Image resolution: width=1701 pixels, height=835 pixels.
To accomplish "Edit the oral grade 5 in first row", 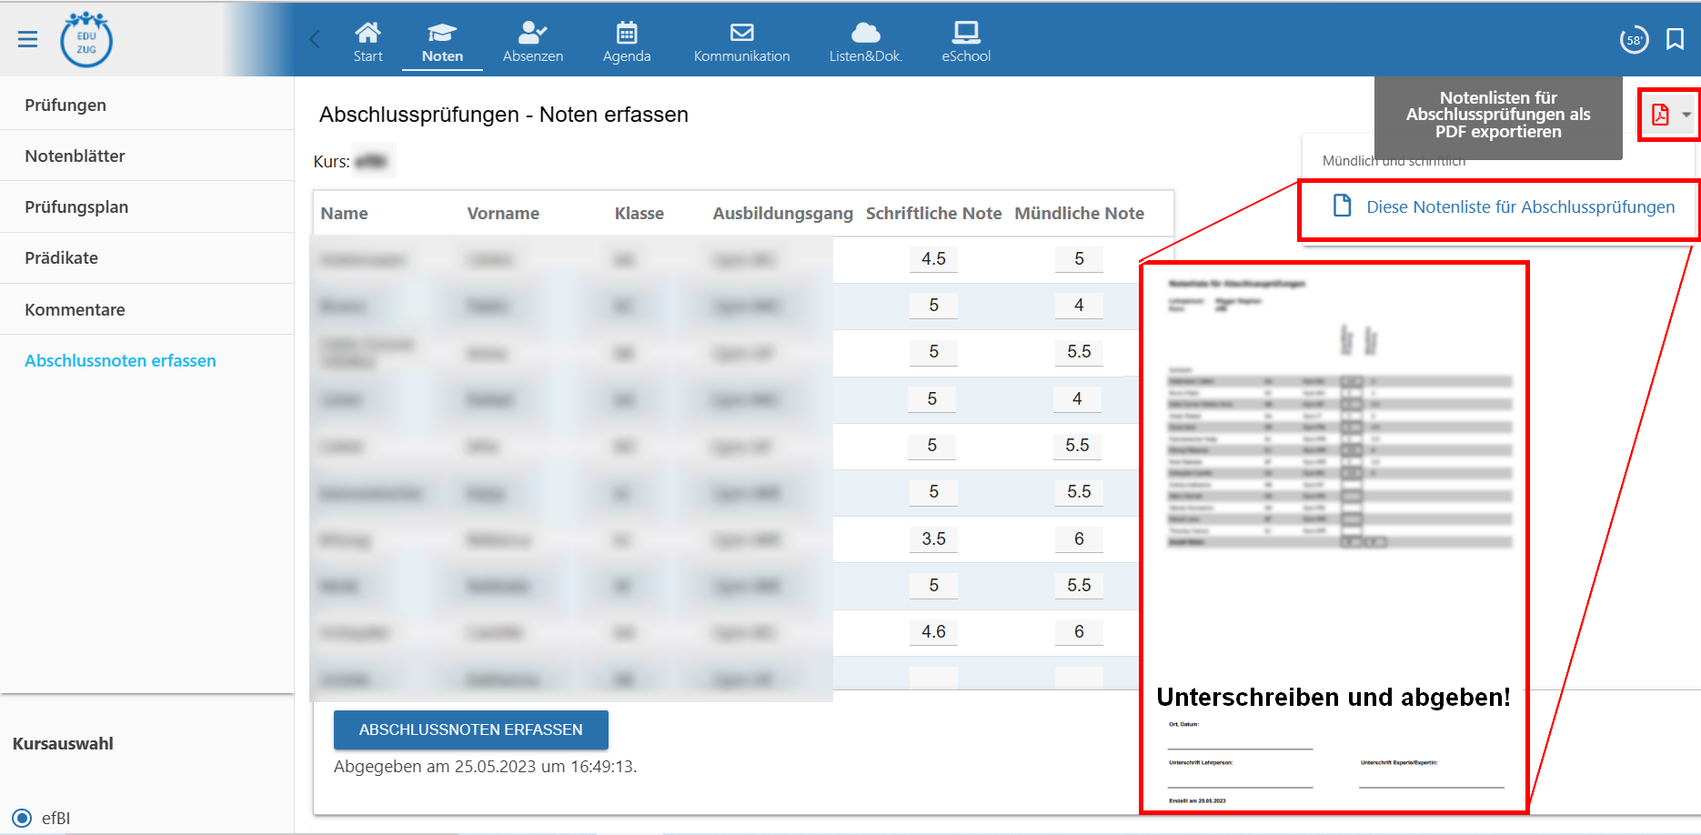I will click(1079, 258).
